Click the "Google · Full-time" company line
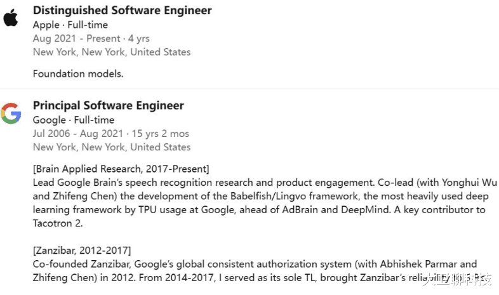The height and width of the screenshot is (295, 499). (x=73, y=120)
